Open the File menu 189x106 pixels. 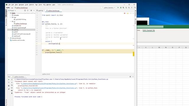[9, 5]
